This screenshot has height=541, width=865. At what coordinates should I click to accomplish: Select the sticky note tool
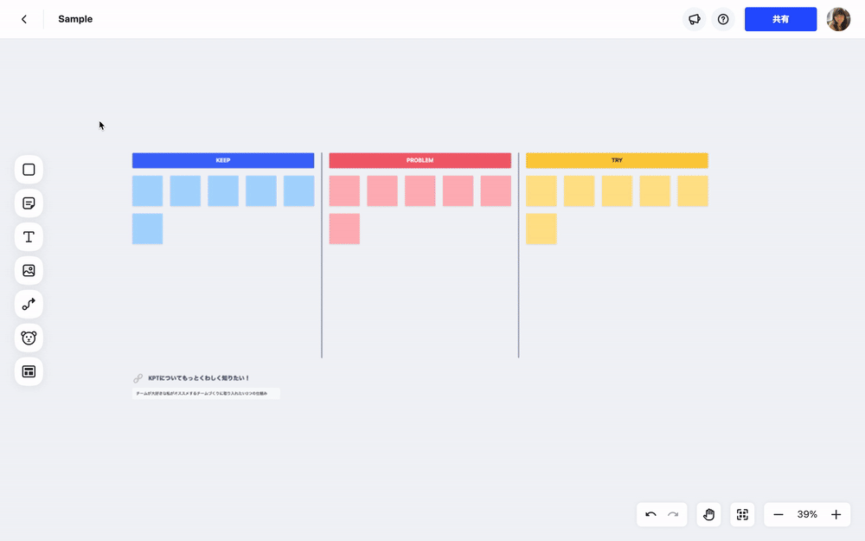coord(29,203)
